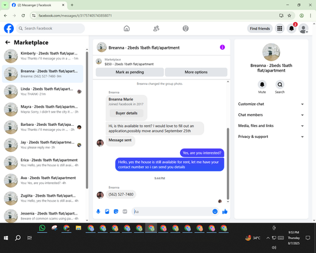The height and width of the screenshot is (253, 316).
Task: Expand Chat members section
Action: [x=271, y=115]
